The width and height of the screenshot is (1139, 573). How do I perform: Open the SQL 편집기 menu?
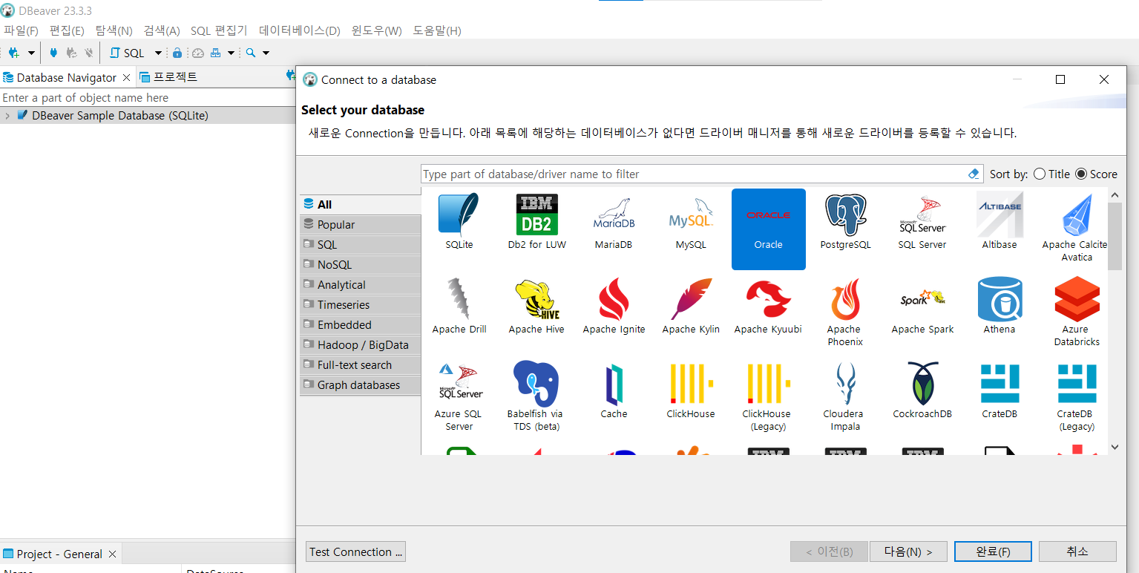click(219, 30)
